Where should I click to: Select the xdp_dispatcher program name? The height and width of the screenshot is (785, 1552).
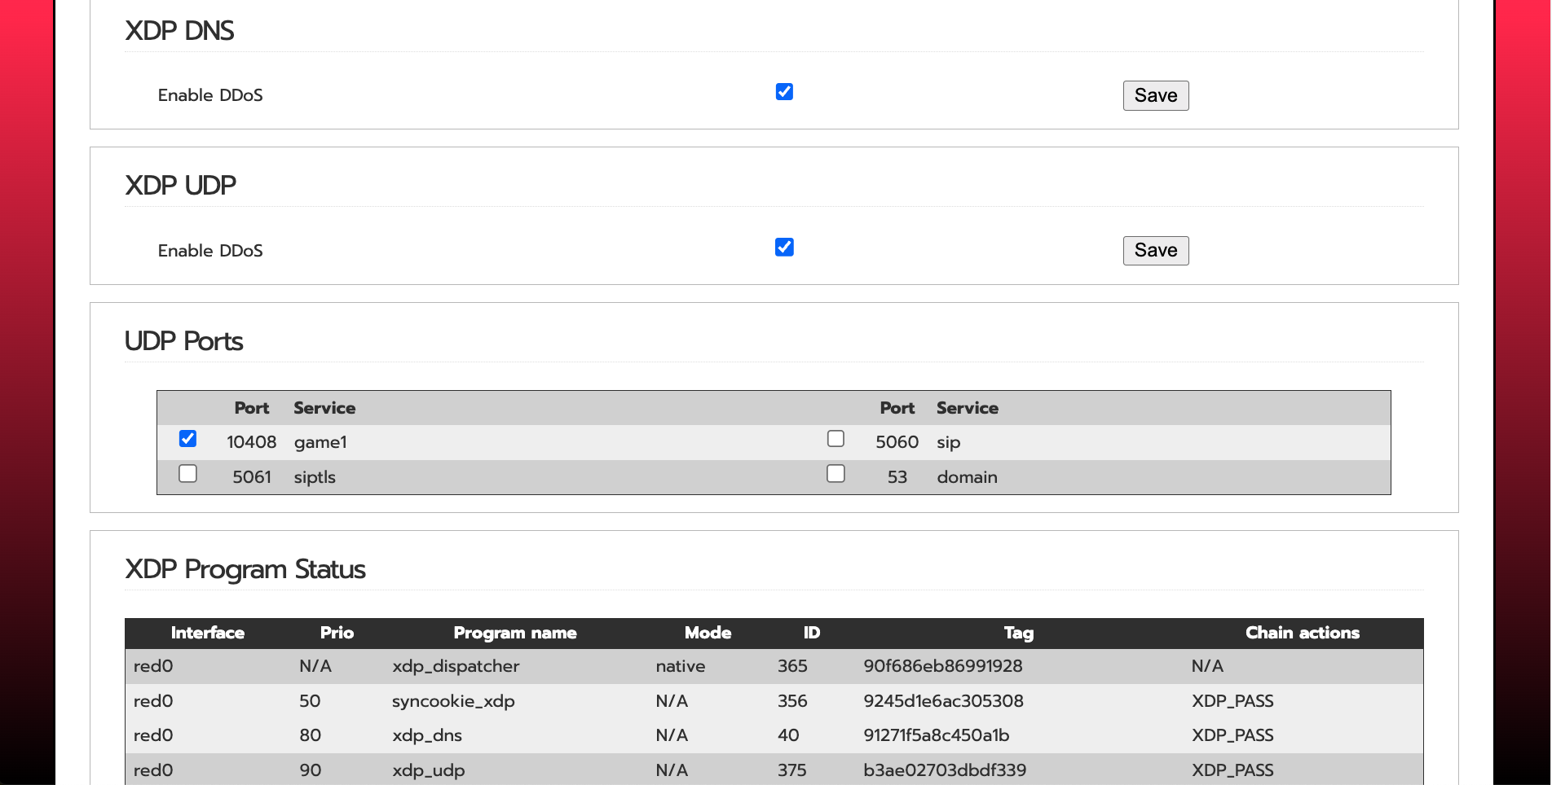tap(456, 666)
